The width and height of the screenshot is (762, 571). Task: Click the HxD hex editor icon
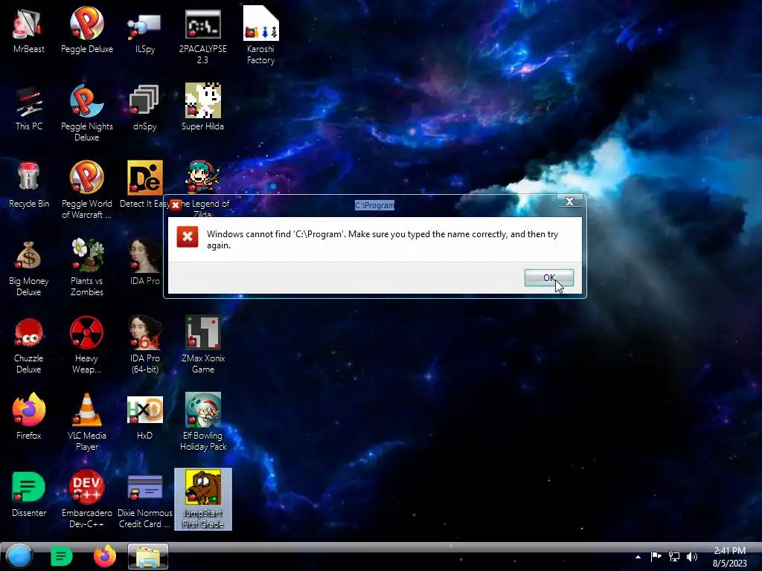(x=144, y=417)
